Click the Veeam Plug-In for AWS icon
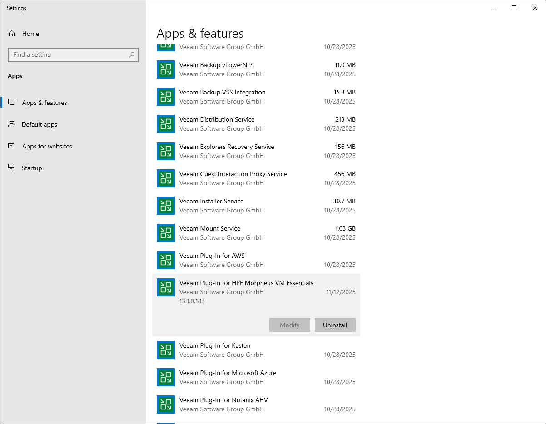Image resolution: width=546 pixels, height=424 pixels. (x=165, y=260)
